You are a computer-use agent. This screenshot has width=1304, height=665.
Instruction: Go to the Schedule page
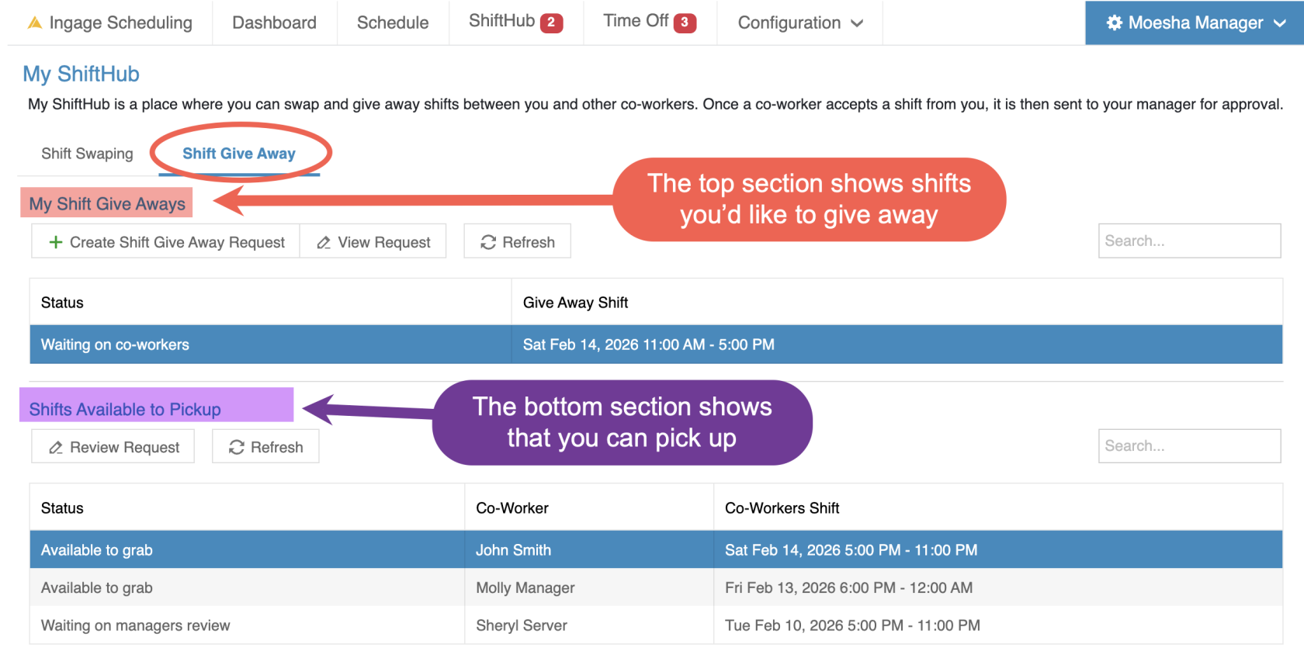coord(393,23)
